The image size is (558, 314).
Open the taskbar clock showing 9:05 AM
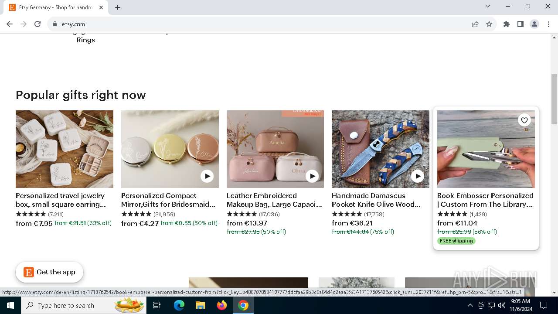coord(520,305)
